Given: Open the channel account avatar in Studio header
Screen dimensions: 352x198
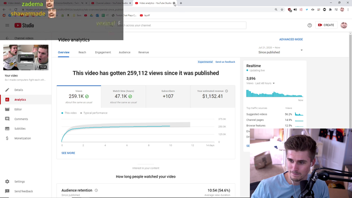Looking at the screenshot, I should tap(344, 25).
